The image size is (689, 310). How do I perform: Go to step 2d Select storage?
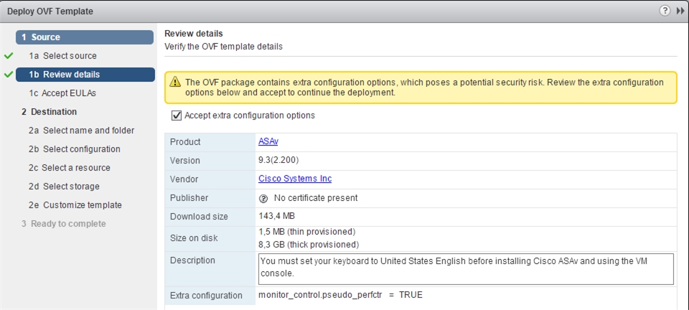tap(64, 186)
